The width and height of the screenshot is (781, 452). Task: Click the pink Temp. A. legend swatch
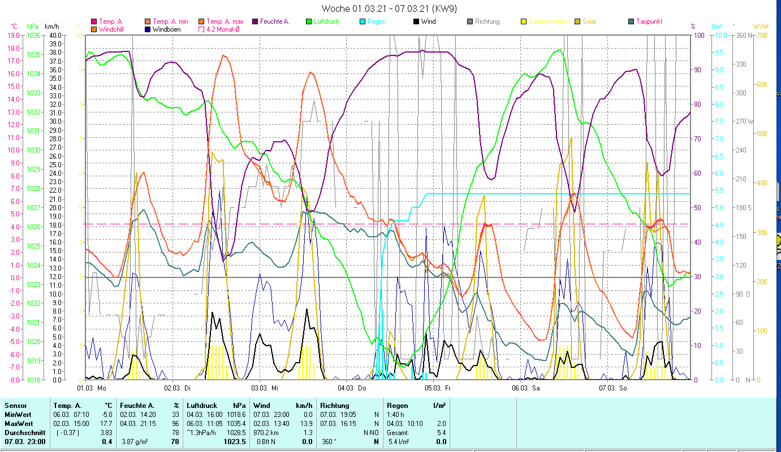(x=93, y=21)
